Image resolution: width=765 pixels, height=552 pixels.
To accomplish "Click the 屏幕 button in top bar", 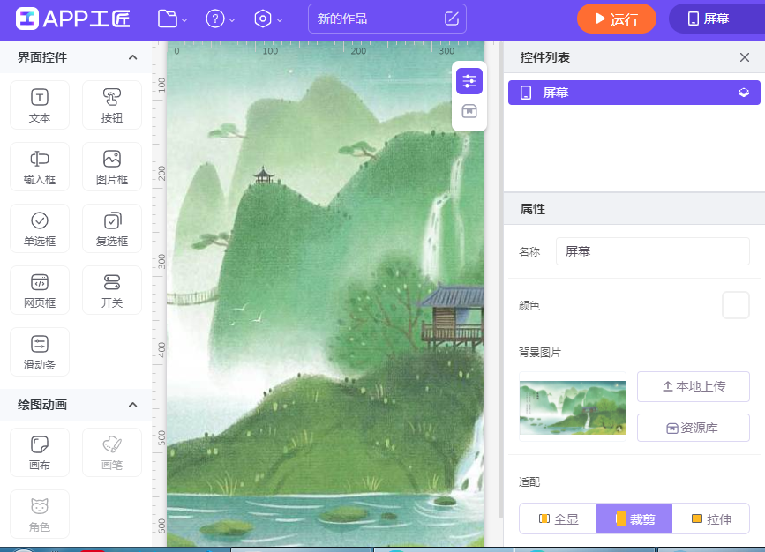I will tap(716, 19).
